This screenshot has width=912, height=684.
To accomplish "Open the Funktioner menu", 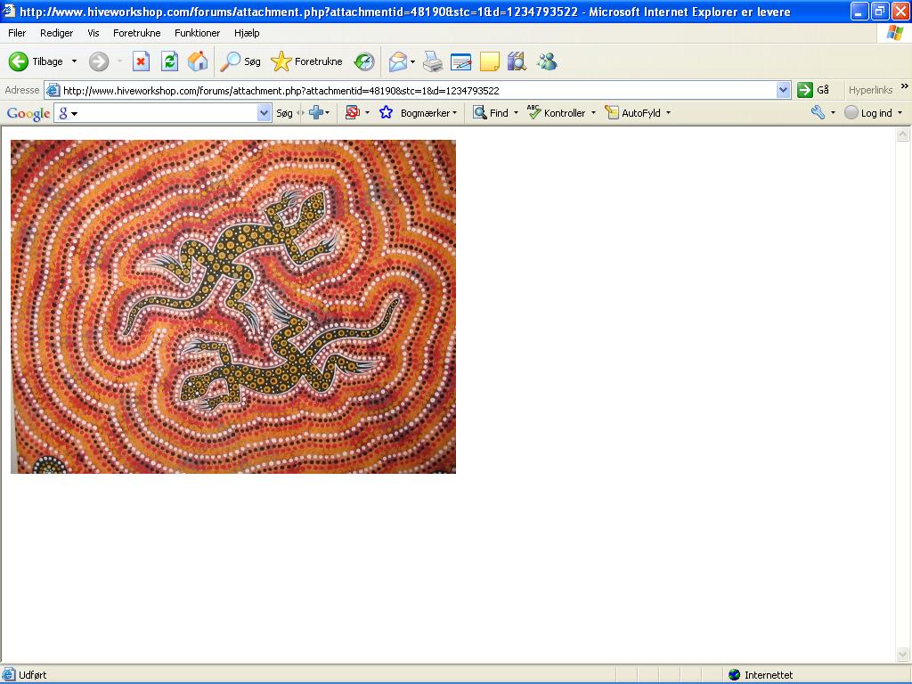I will pyautogui.click(x=197, y=33).
